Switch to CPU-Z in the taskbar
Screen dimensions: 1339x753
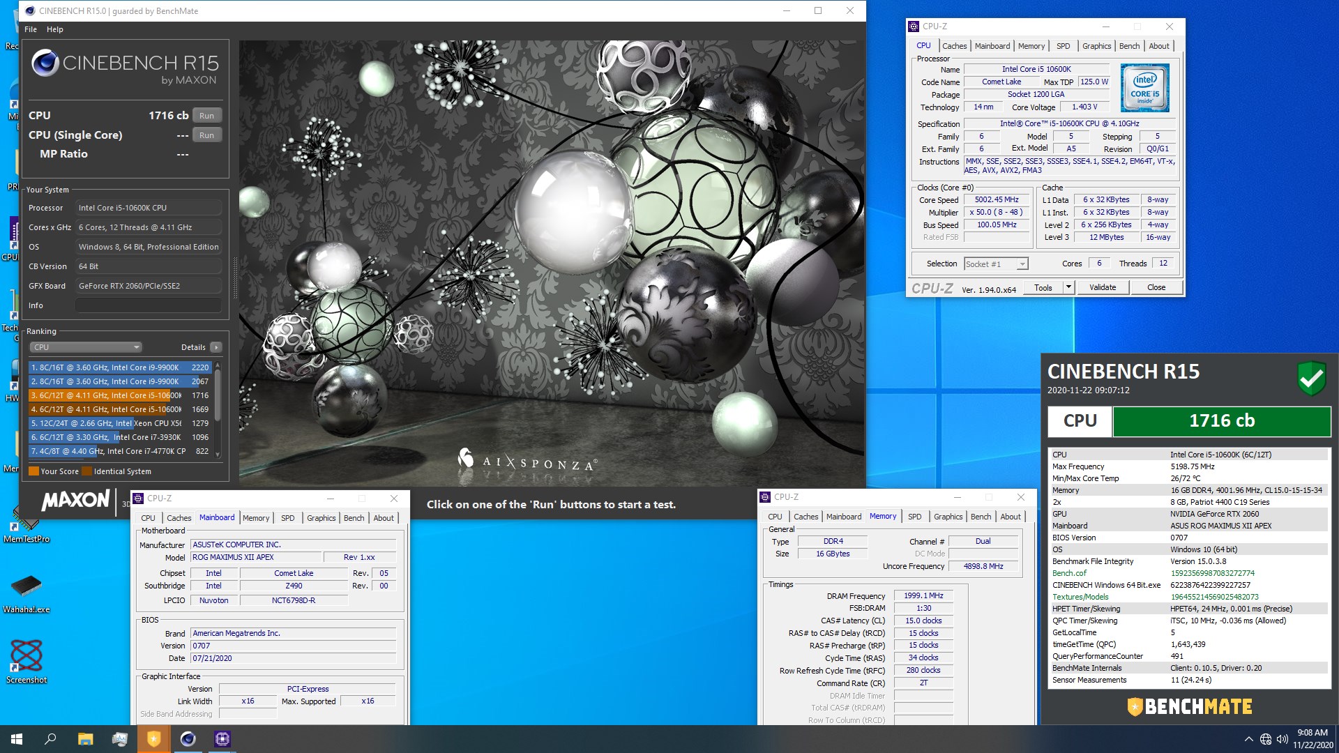(222, 739)
